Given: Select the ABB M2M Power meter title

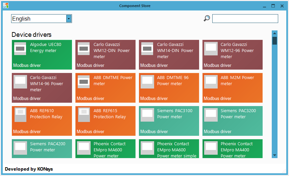Looking at the screenshot, I should tap(237, 81).
